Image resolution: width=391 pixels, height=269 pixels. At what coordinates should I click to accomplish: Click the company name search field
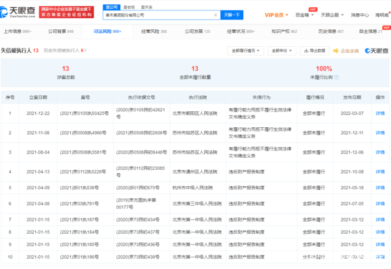pos(162,15)
